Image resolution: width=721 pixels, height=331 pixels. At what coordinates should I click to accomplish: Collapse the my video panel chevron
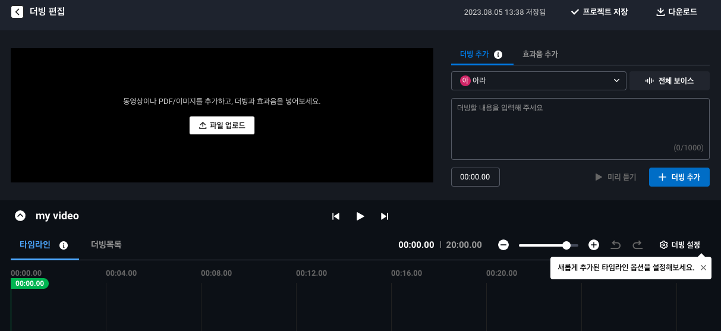click(20, 216)
